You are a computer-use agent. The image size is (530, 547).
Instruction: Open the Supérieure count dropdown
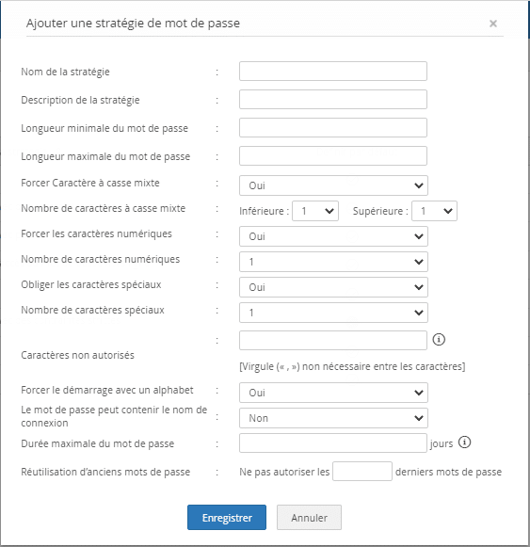point(434,211)
